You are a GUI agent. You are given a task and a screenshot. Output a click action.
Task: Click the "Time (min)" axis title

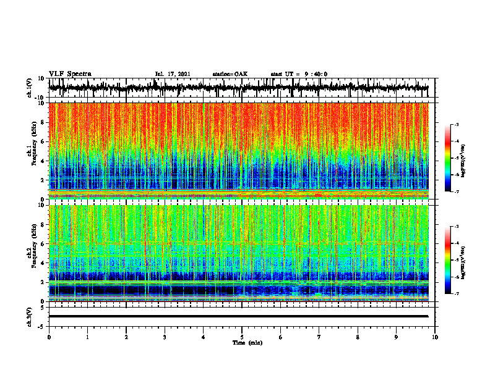tap(247, 343)
